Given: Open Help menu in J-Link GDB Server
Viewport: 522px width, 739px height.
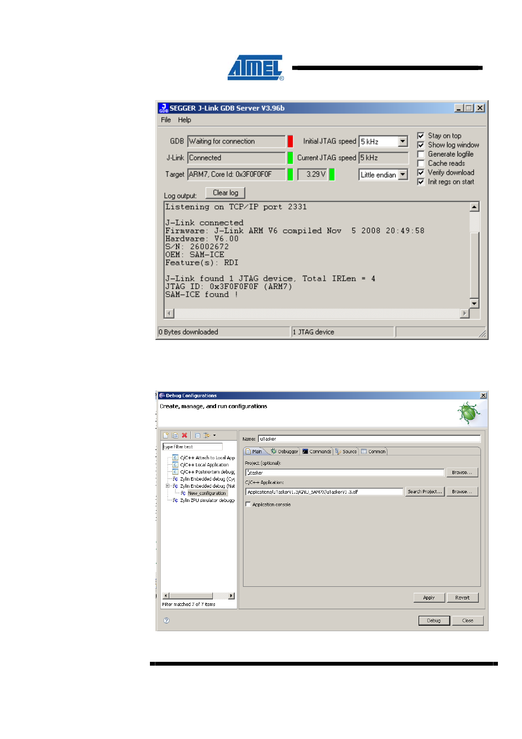Looking at the screenshot, I should click(x=184, y=120).
